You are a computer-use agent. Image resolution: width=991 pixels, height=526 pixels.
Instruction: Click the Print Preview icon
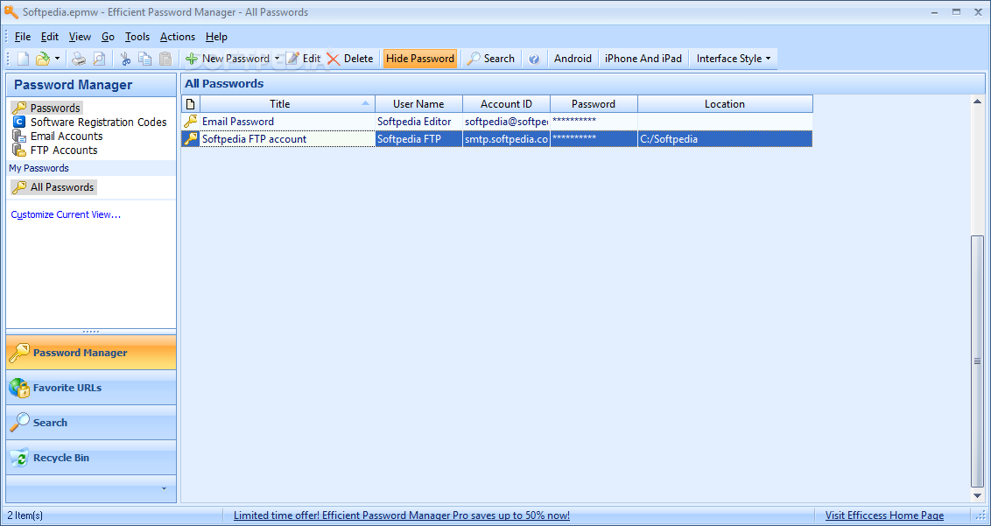[99, 59]
